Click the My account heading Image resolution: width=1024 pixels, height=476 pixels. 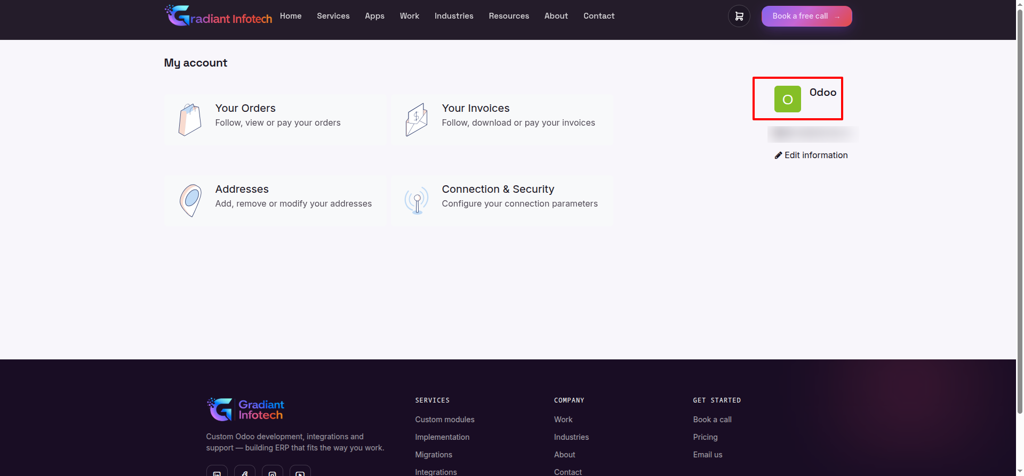(196, 63)
